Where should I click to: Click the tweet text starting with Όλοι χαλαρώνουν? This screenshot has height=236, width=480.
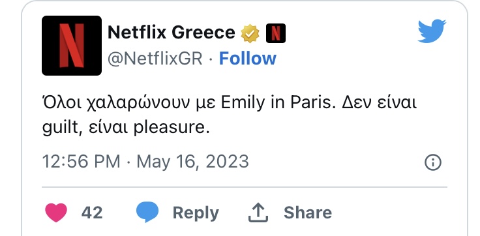coord(230,115)
